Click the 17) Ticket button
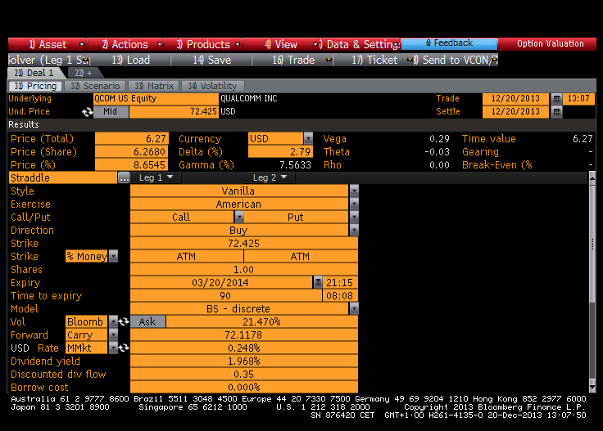Image resolution: width=603 pixels, height=431 pixels. 374,61
